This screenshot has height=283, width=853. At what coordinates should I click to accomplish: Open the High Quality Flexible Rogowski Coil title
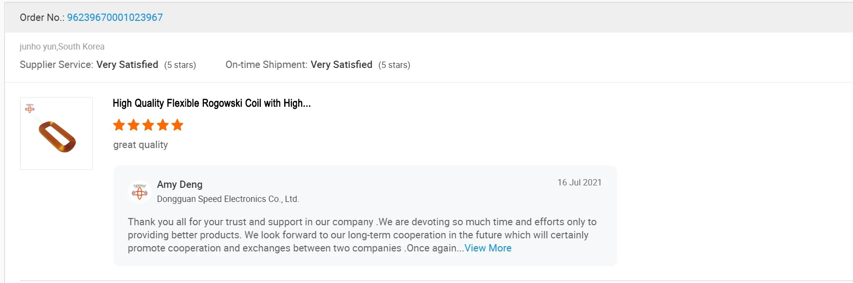click(x=212, y=103)
